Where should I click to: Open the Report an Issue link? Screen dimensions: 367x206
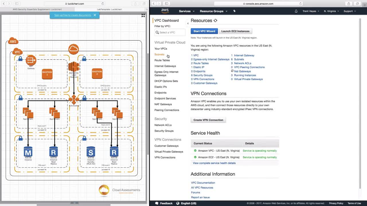(200, 197)
